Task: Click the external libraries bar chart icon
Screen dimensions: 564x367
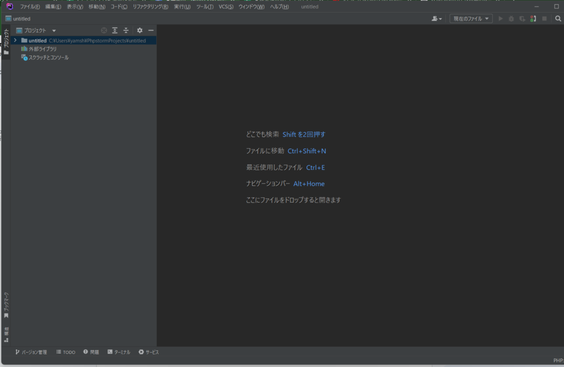Action: click(24, 49)
